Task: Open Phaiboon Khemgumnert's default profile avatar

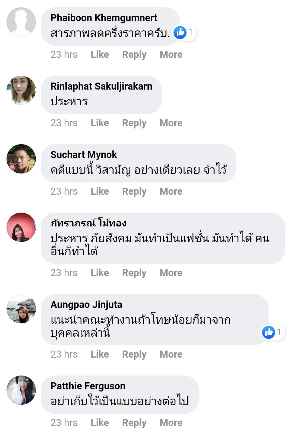Action: coord(21,22)
